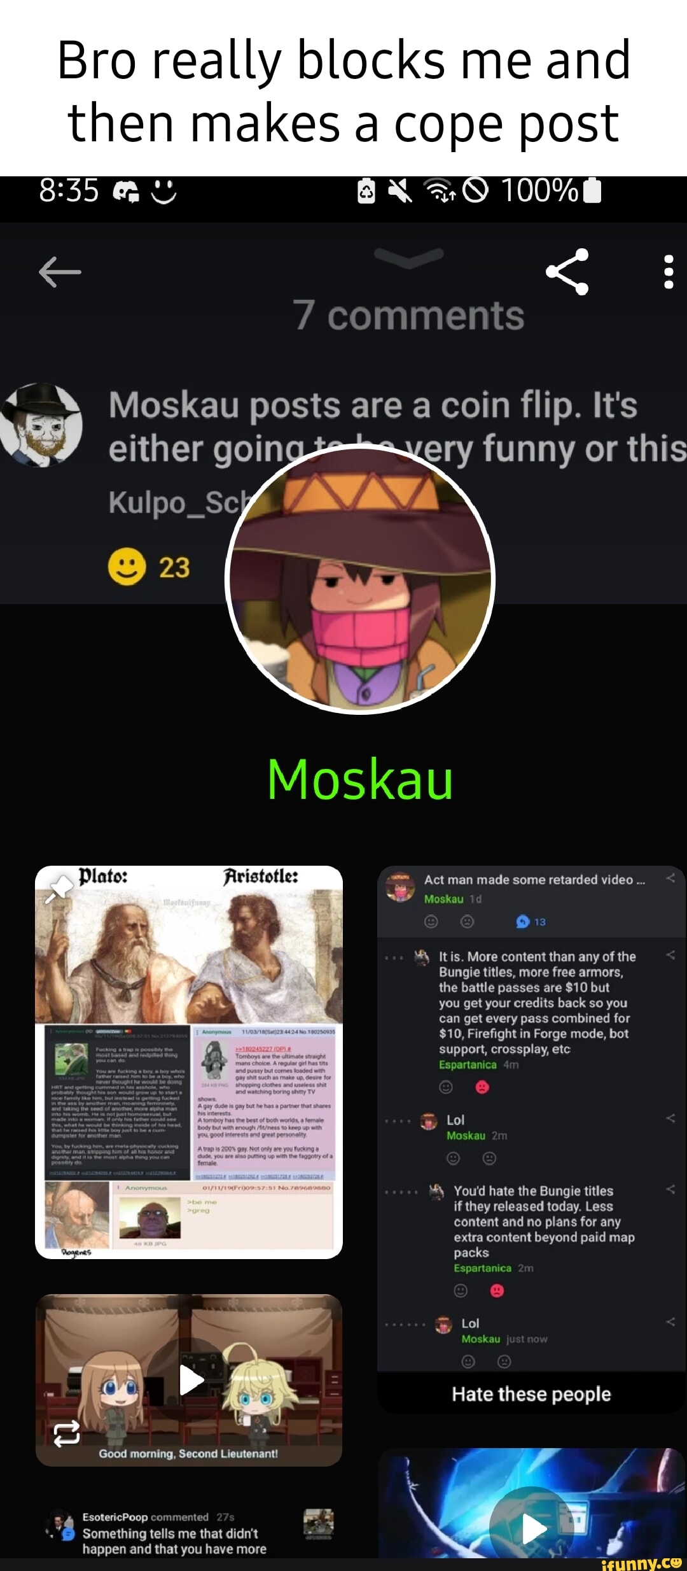The width and height of the screenshot is (687, 1571).
Task: Tap the red frown on Espartanica's 4m reply
Action: [482, 1087]
